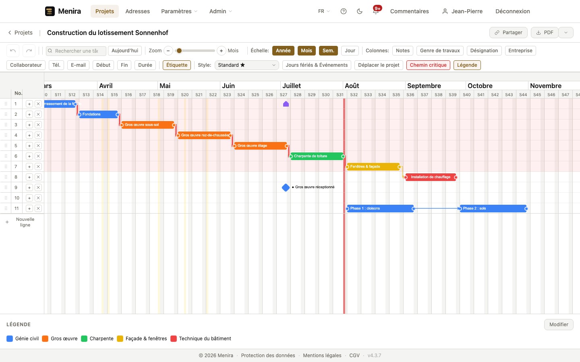The width and height of the screenshot is (580, 362).
Task: Click the zoom slider handle
Action: point(179,51)
